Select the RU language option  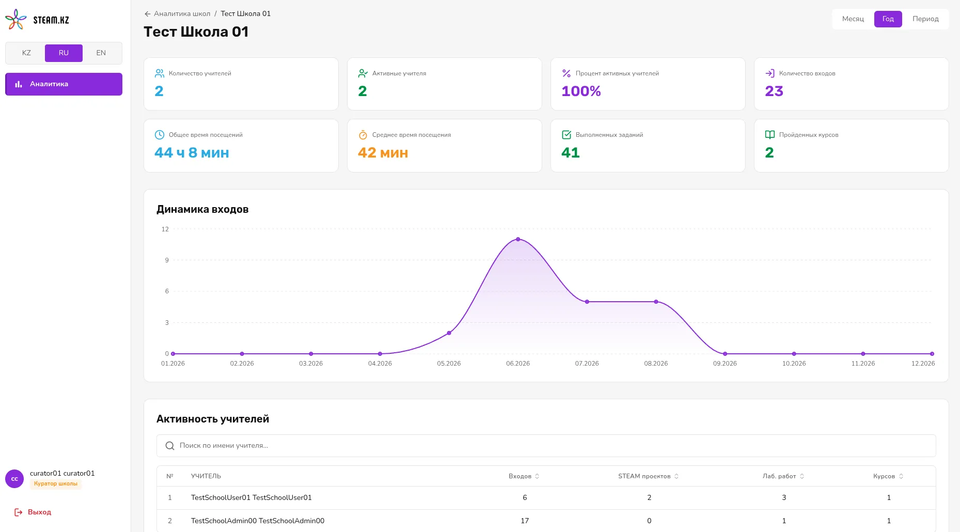point(64,53)
